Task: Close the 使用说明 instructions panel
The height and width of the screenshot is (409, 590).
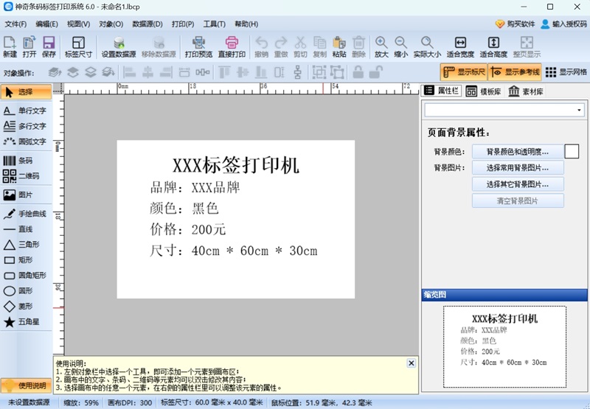Action: click(412, 363)
